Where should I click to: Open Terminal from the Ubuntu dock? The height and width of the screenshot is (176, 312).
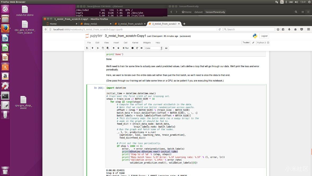tap(5, 96)
